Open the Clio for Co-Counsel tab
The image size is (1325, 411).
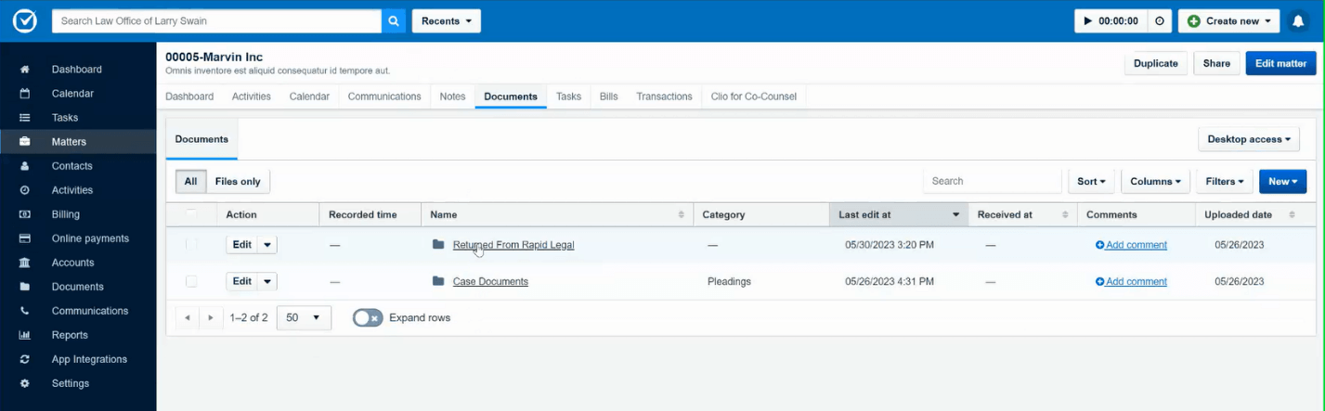(x=754, y=96)
